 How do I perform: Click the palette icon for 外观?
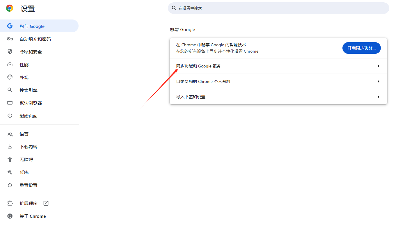(10, 77)
